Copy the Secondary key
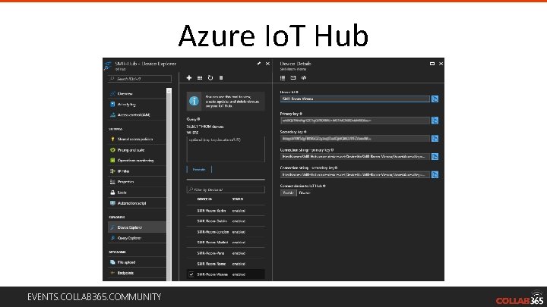This screenshot has width=547, height=307. (435, 139)
